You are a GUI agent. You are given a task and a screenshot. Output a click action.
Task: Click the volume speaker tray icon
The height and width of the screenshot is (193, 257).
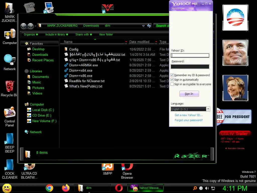tap(207, 188)
